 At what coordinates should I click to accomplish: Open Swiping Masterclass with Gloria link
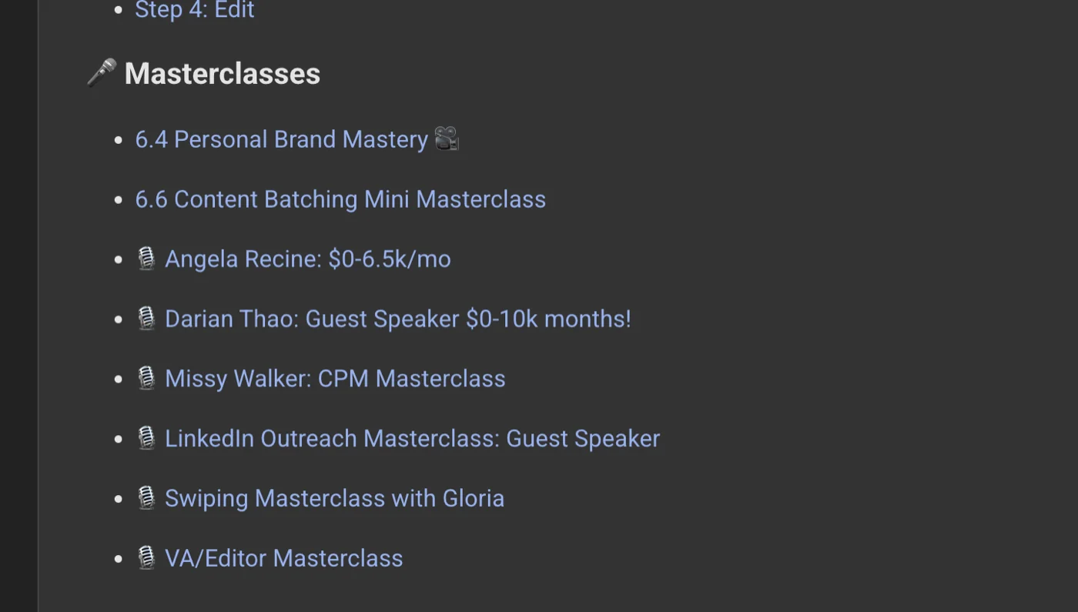[x=335, y=499]
